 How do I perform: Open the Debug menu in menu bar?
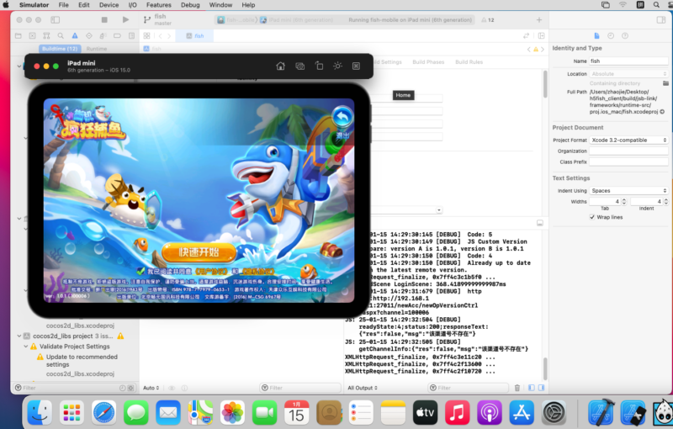point(188,5)
